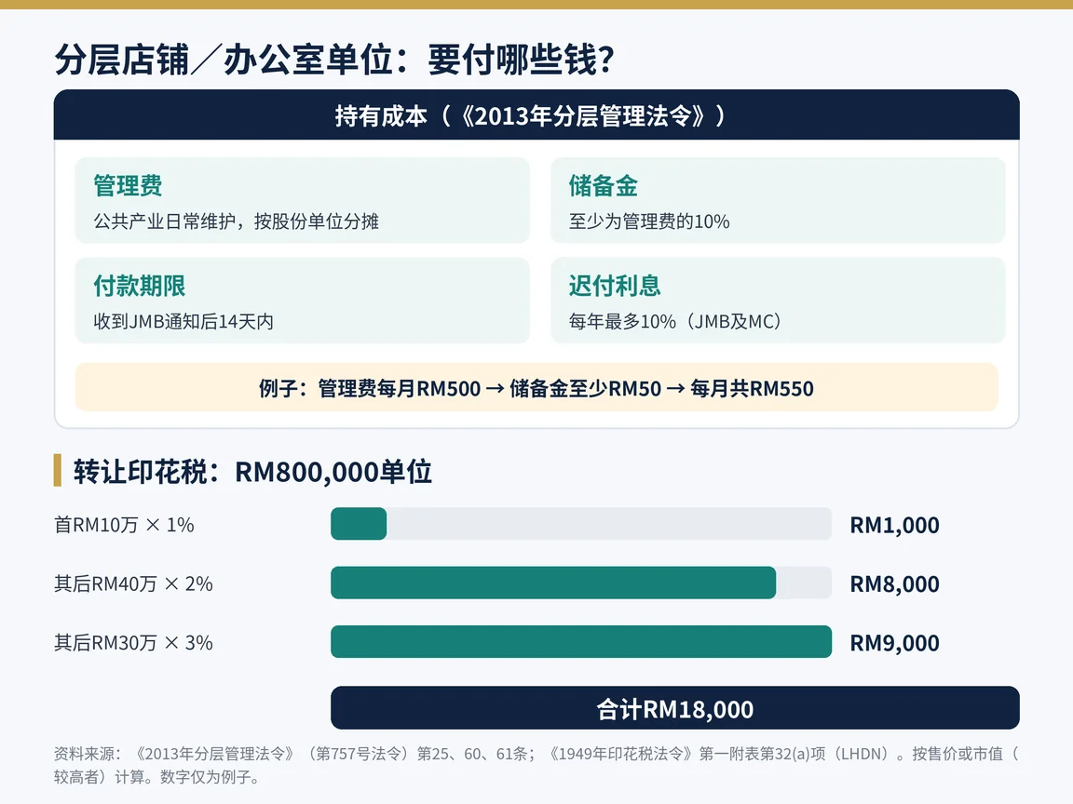Image resolution: width=1073 pixels, height=804 pixels.
Task: Select the header 持有成本(《2013年分层管理法令》)
Action: [536, 114]
